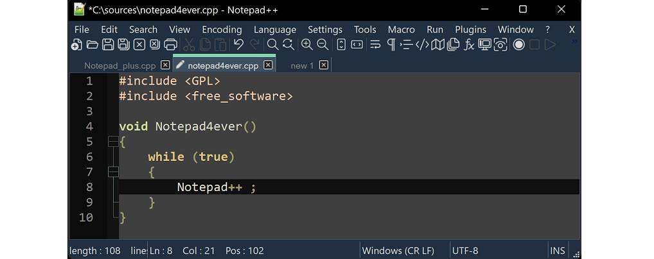Image resolution: width=654 pixels, height=259 pixels.
Task: Click line number 4 in the margin
Action: (89, 126)
